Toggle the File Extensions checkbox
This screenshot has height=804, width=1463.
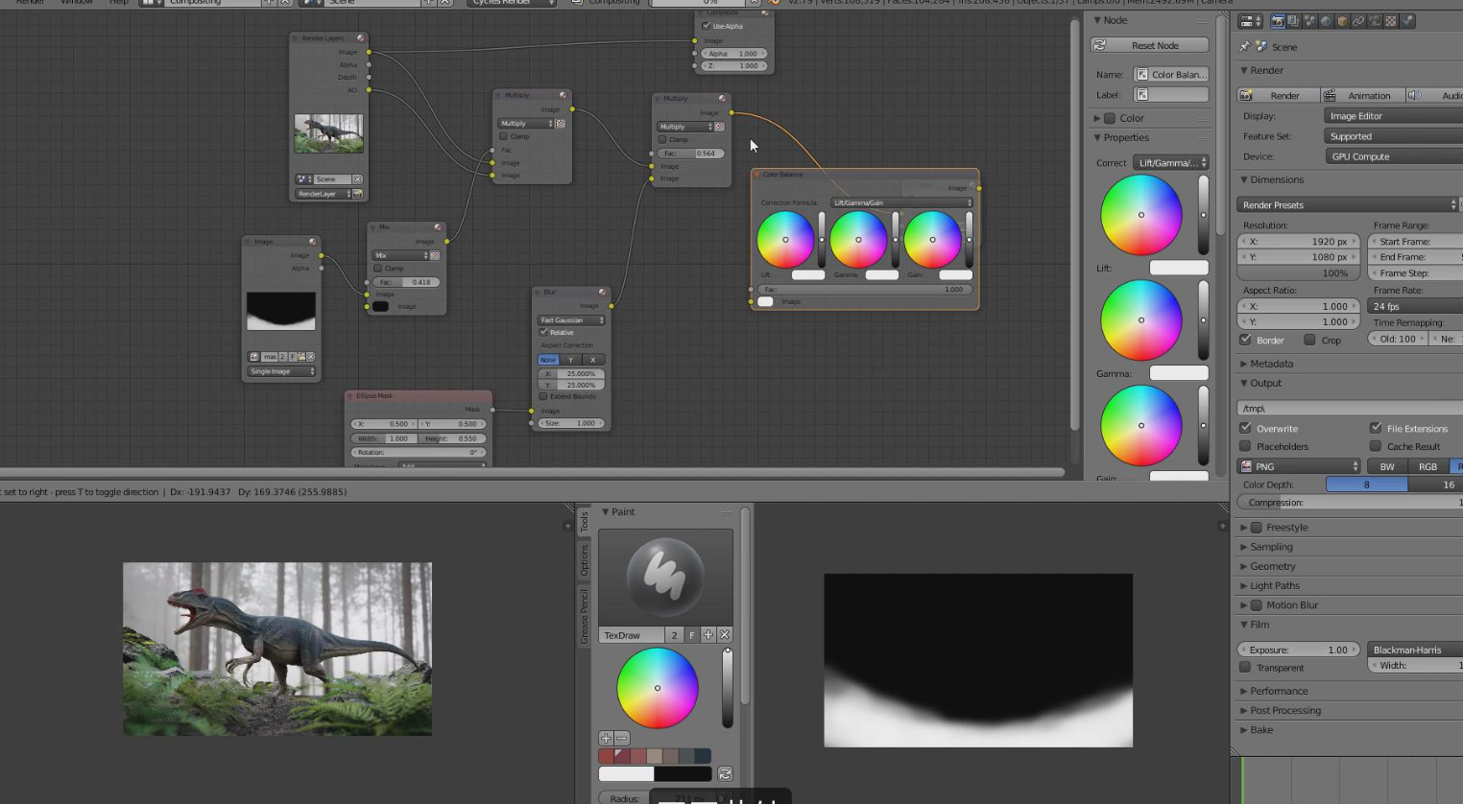click(x=1376, y=428)
